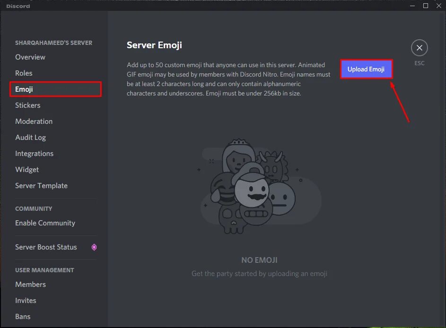446x328 pixels.
Task: Click the NO EMOJI placeholder text
Action: coord(259,260)
